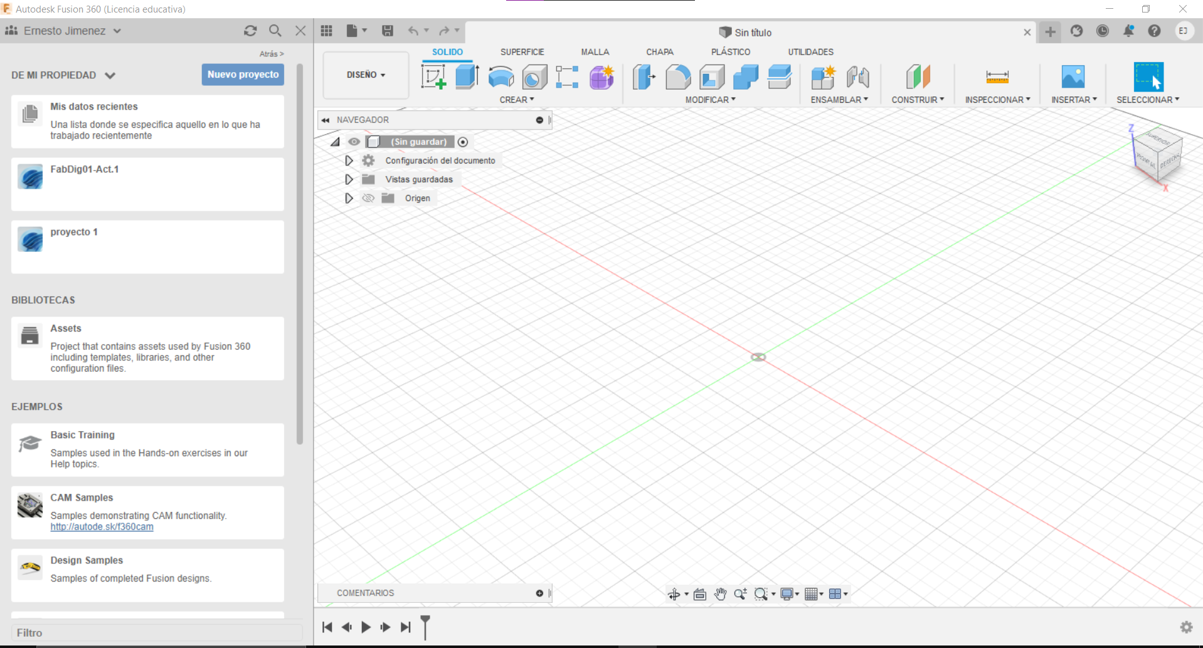Go back with the Atrás link
This screenshot has height=648, width=1203.
(272, 54)
